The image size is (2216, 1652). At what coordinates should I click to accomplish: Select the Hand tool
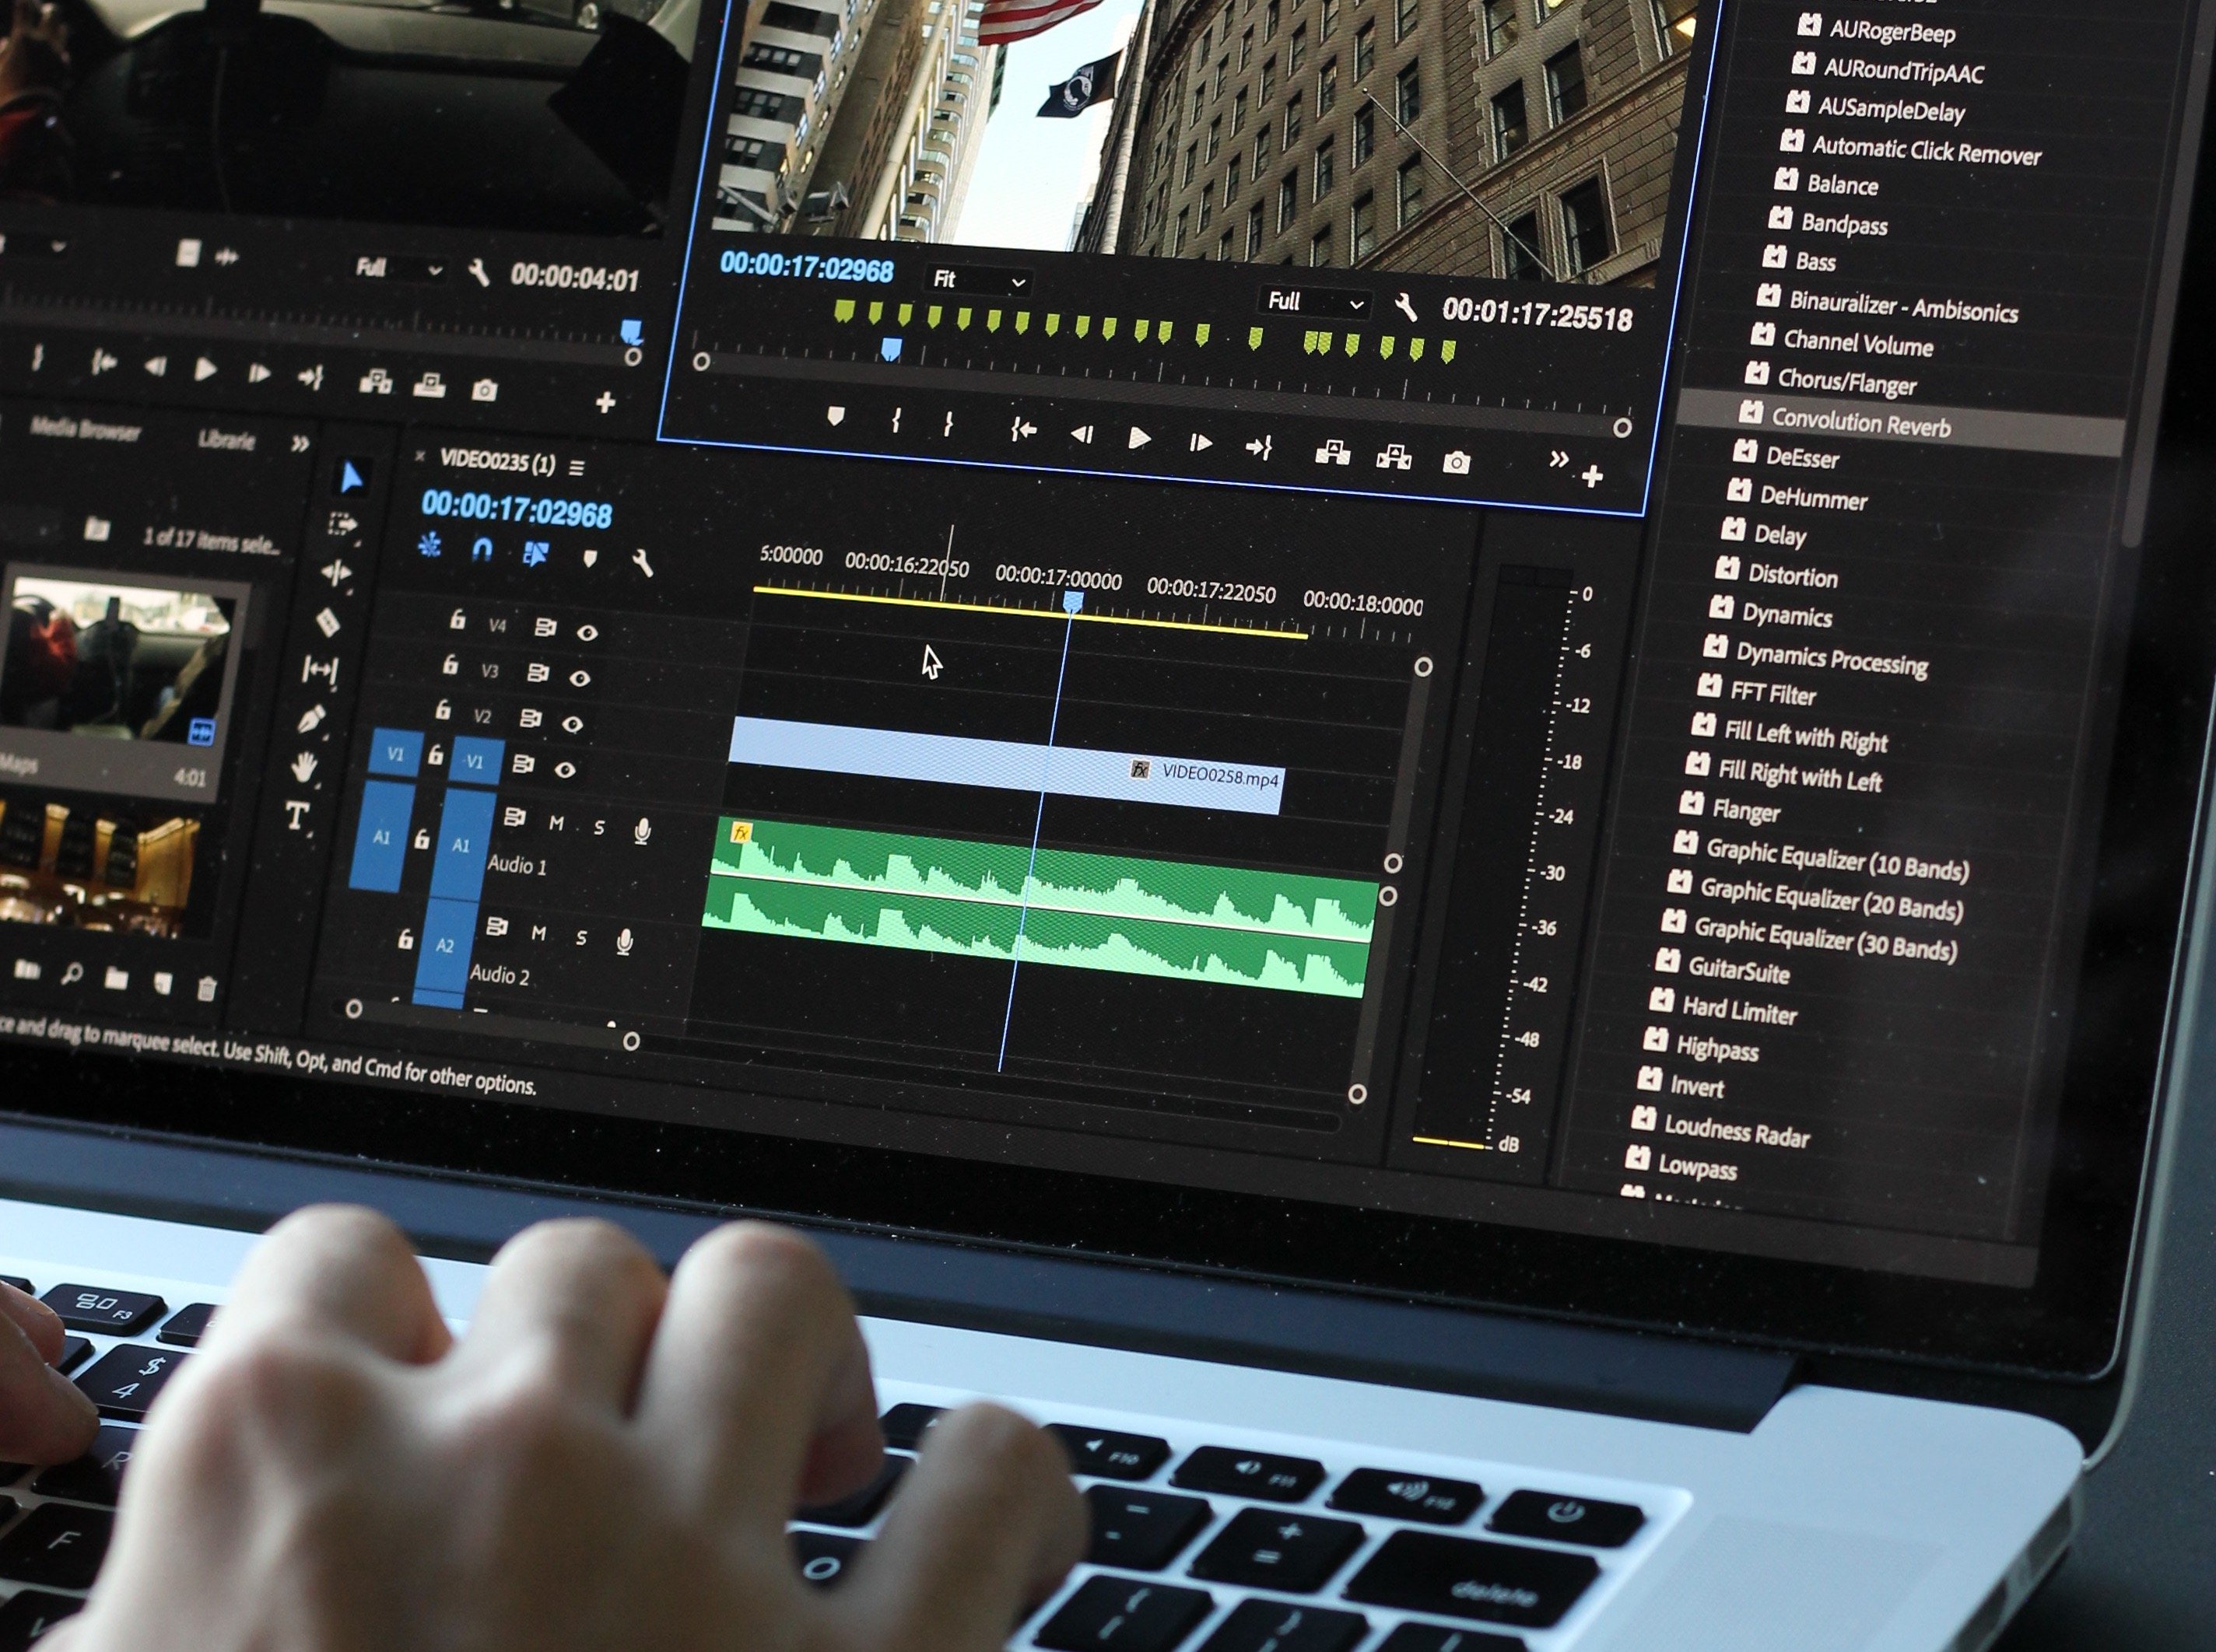pos(304,767)
